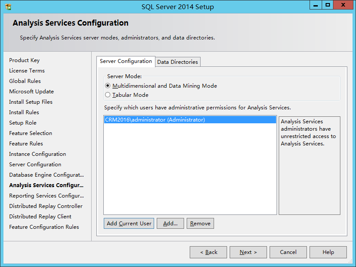Screen dimensions: 356x267
Task: Click Product Key step in sidebar
Action: coord(24,60)
